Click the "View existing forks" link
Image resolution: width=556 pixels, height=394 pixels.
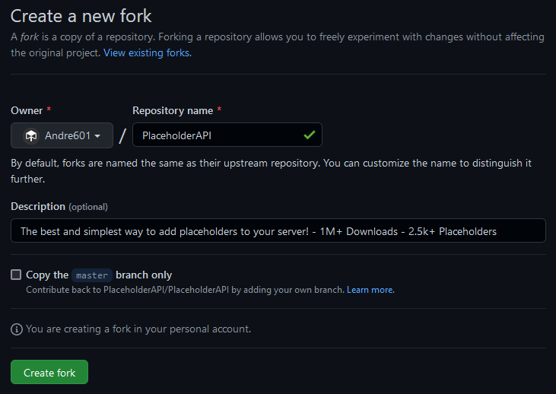tap(148, 52)
